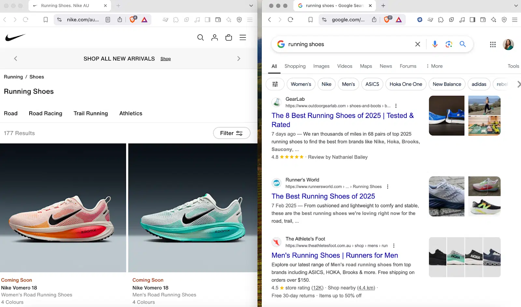The width and height of the screenshot is (521, 307).
Task: Apply the adidas filter chip
Action: [479, 84]
